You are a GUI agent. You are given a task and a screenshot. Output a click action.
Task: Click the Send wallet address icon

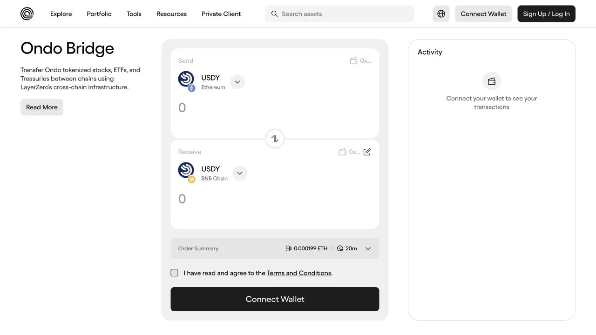(x=353, y=60)
